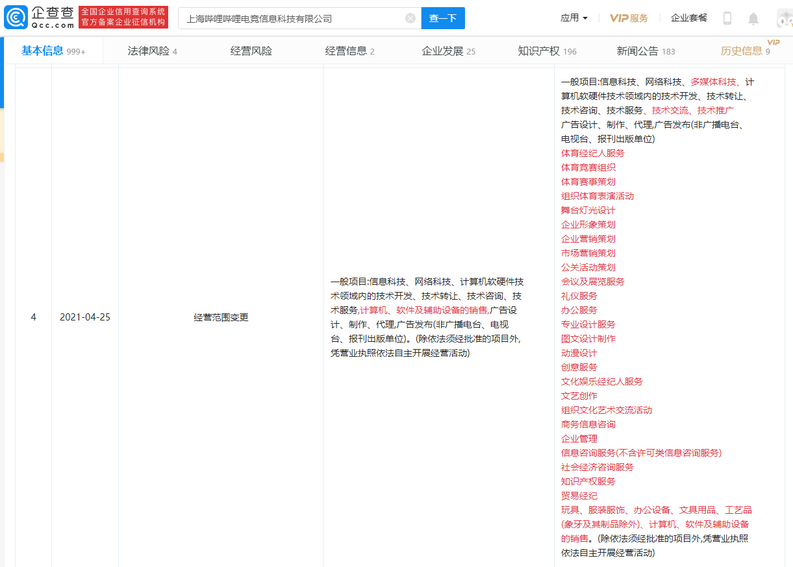Click the highlighted 多媒体科技 text
The width and height of the screenshot is (793, 567).
pyautogui.click(x=713, y=82)
